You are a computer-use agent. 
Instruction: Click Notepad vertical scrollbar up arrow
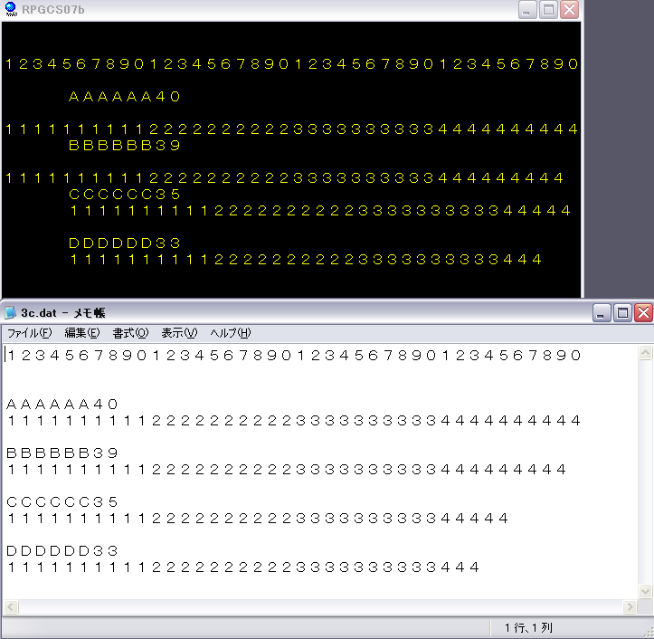click(645, 353)
